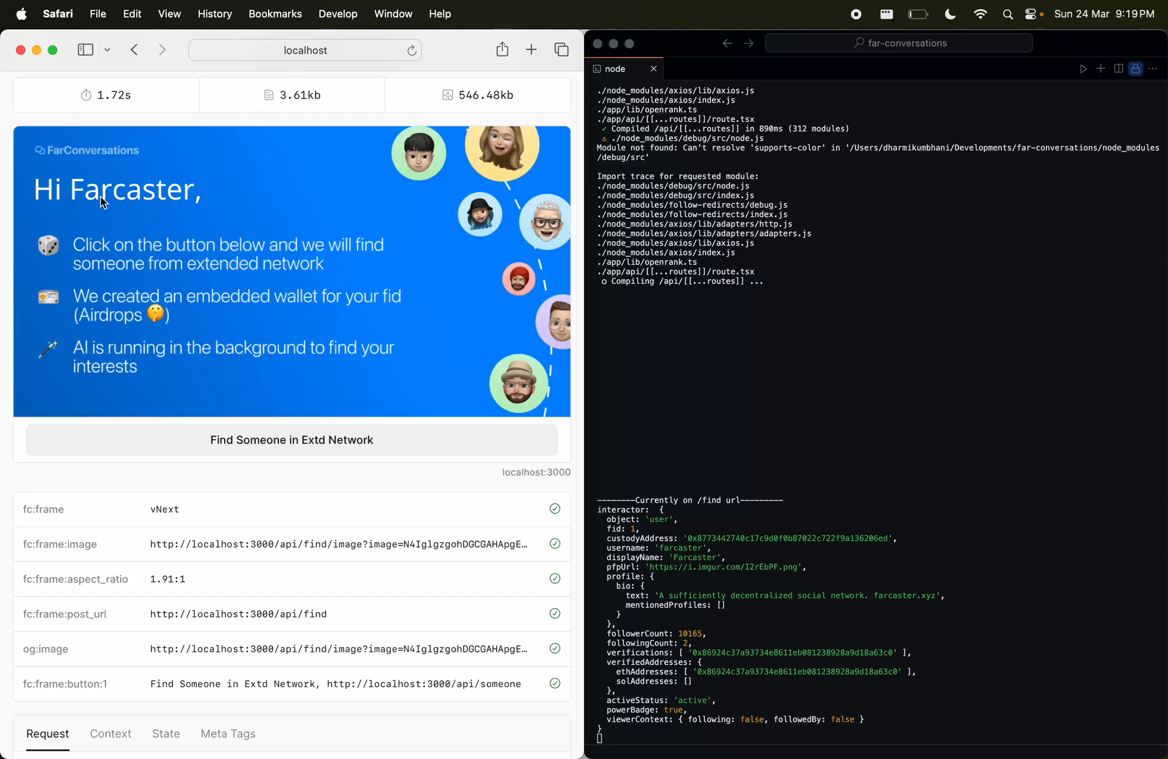The width and height of the screenshot is (1168, 759).
Task: Open the Apple menu
Action: (21, 14)
